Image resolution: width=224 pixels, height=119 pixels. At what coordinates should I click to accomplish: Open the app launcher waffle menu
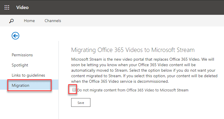pos(7,7)
